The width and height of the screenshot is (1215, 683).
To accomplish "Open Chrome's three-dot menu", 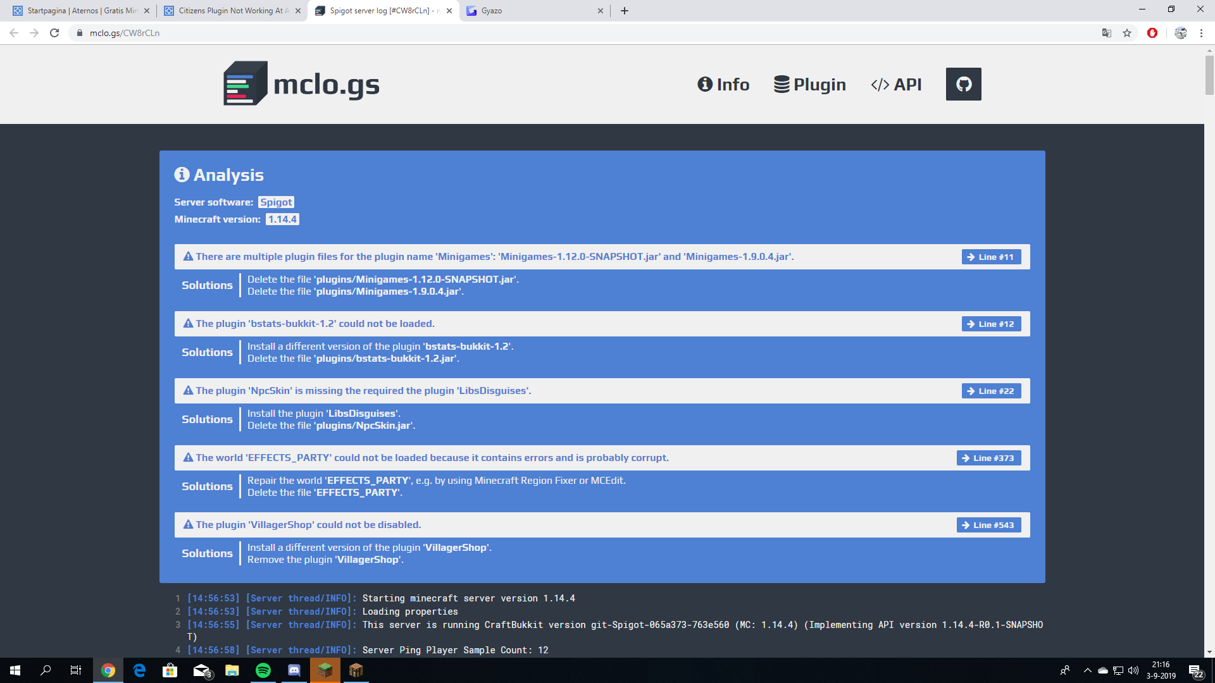I will 1201,33.
